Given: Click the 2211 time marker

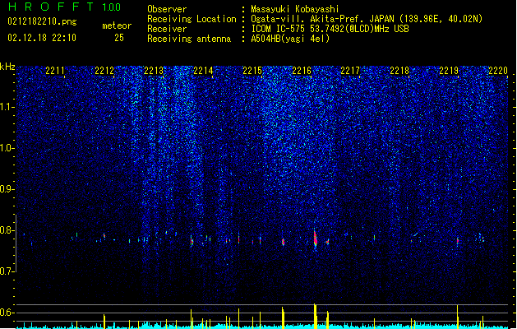Looking at the screenshot, I should click(x=55, y=70).
